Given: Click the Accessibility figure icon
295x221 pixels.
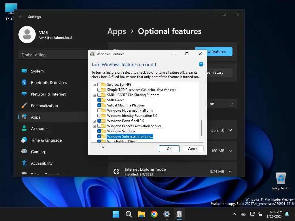Looking at the screenshot, I should point(24,163).
